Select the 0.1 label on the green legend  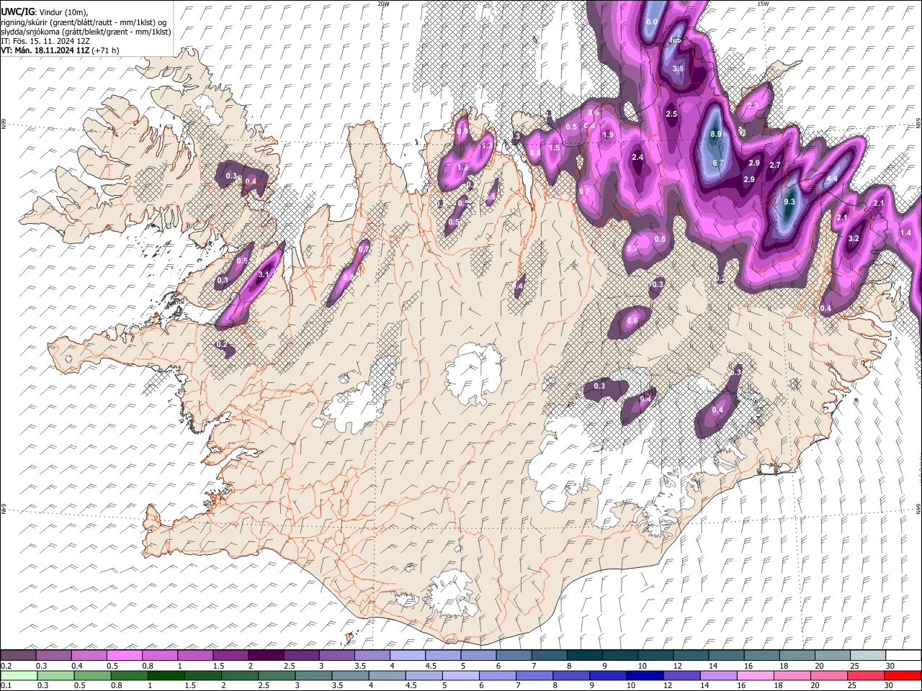[x=6, y=686]
